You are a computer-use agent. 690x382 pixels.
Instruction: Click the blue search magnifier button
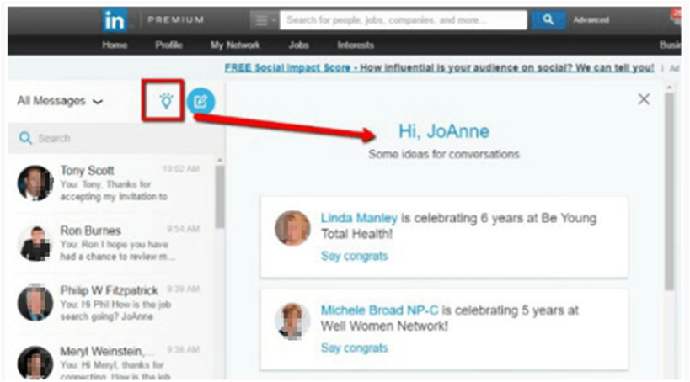548,19
